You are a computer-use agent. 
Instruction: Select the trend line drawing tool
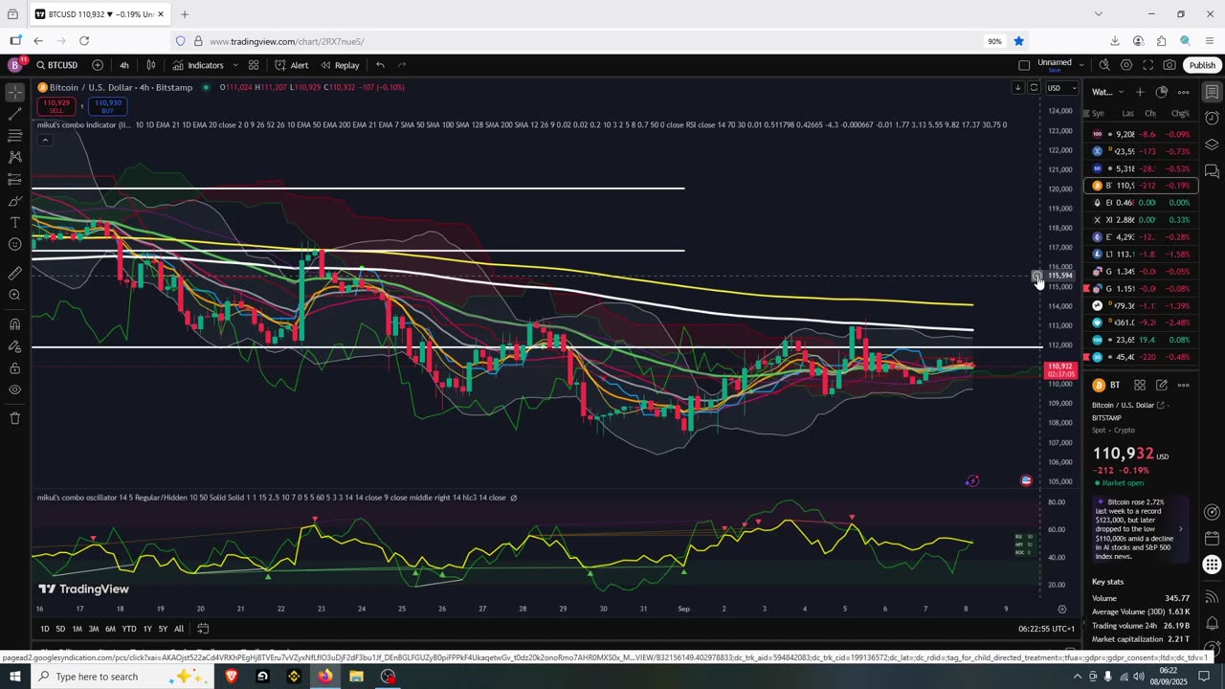point(15,115)
